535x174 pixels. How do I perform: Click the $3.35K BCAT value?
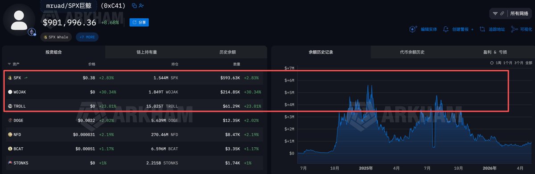232,149
